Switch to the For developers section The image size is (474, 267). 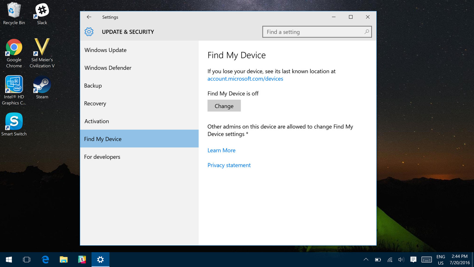tap(102, 157)
